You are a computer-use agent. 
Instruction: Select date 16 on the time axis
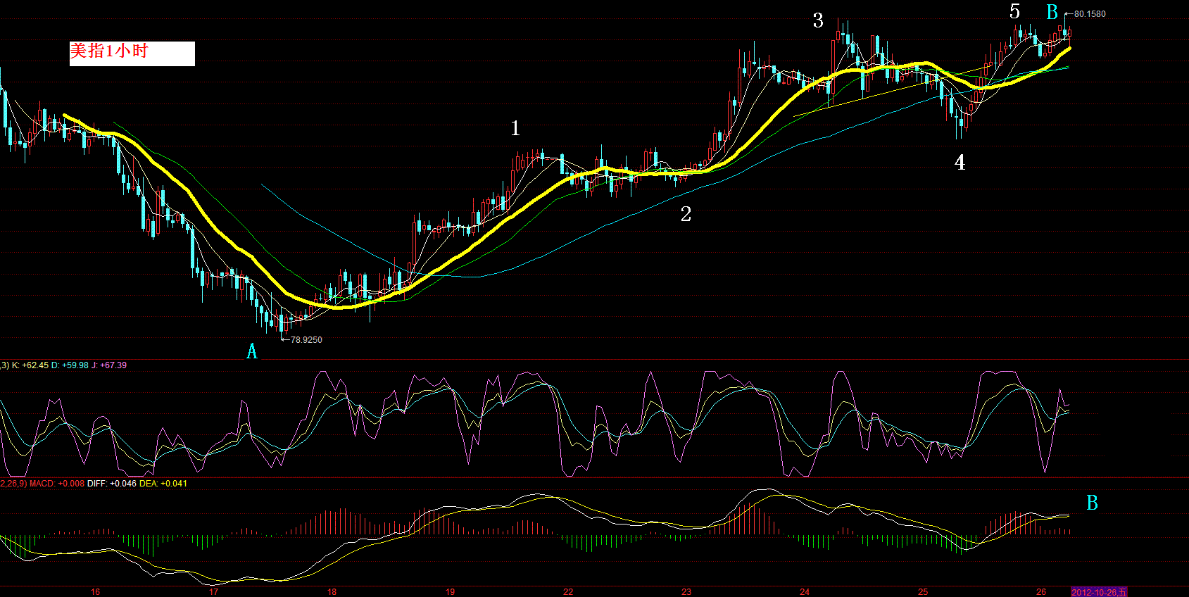[96, 592]
